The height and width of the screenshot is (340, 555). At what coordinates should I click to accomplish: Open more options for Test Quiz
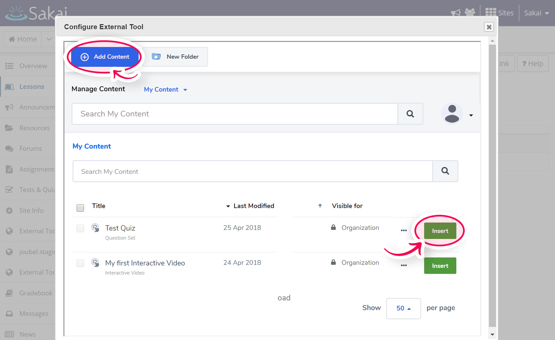(404, 231)
